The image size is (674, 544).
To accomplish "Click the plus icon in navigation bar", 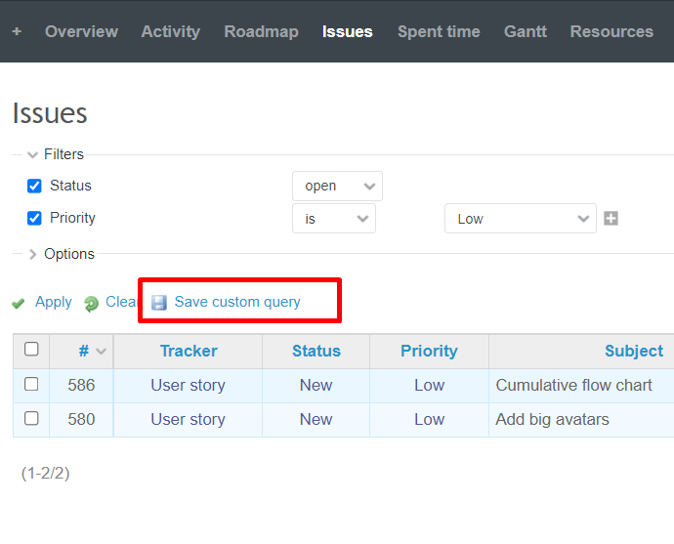I will (17, 31).
